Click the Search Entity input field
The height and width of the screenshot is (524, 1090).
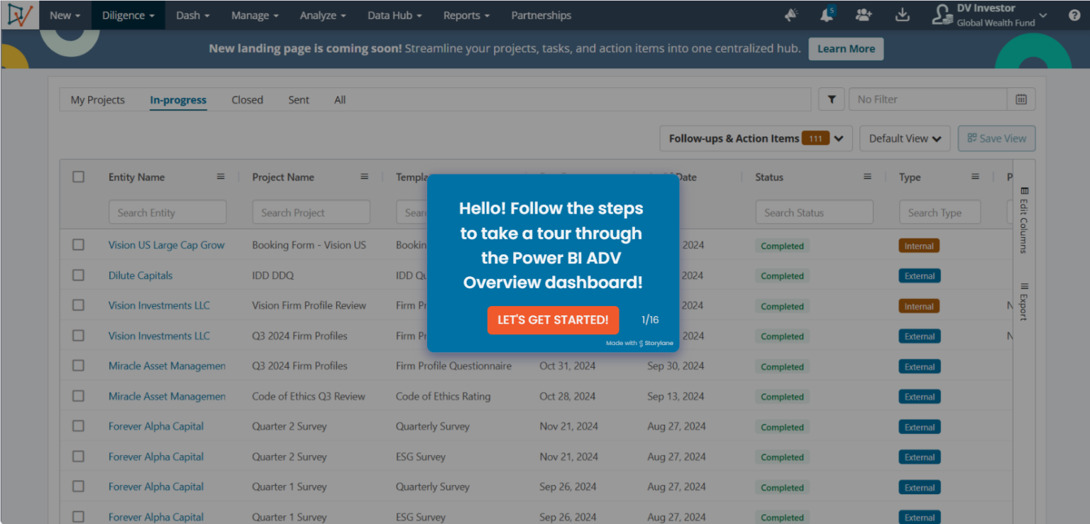(x=167, y=212)
